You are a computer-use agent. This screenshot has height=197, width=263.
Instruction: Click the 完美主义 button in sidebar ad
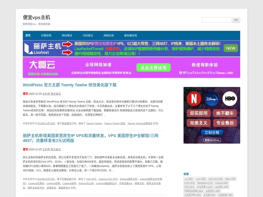tap(199, 123)
